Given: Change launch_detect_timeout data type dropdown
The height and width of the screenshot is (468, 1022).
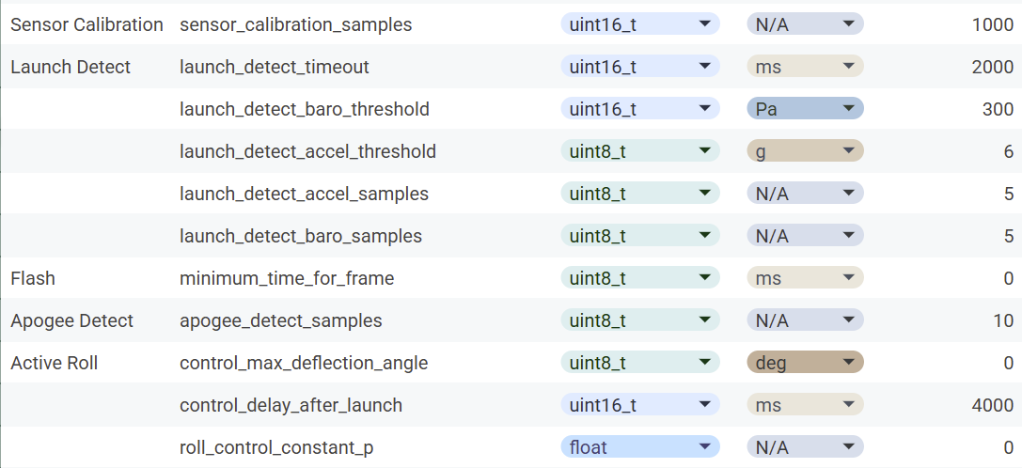Looking at the screenshot, I should pos(640,67).
